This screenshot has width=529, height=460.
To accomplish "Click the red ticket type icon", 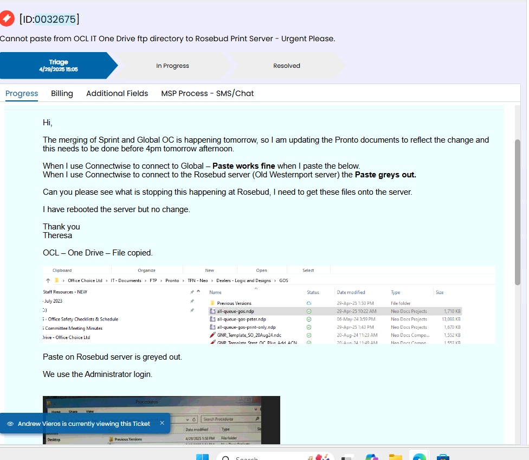I will click(x=6, y=18).
